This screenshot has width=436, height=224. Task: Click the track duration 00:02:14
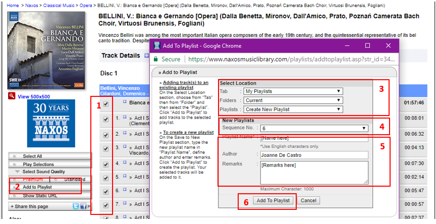click(x=414, y=177)
